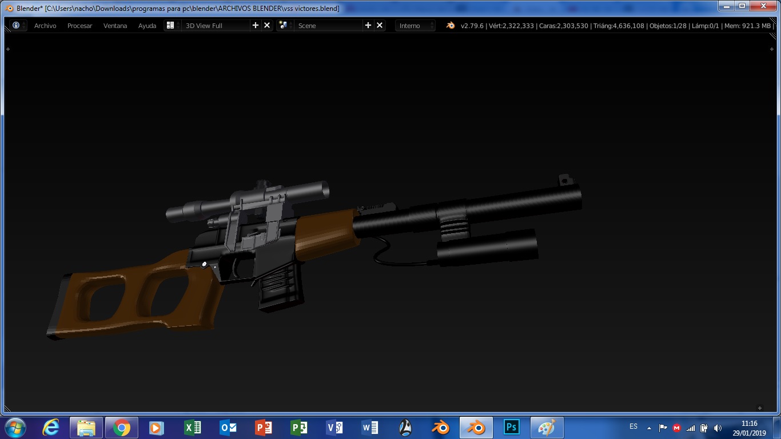Add a new screen layout next to 3D View Full
This screenshot has width=781, height=439.
[x=256, y=26]
